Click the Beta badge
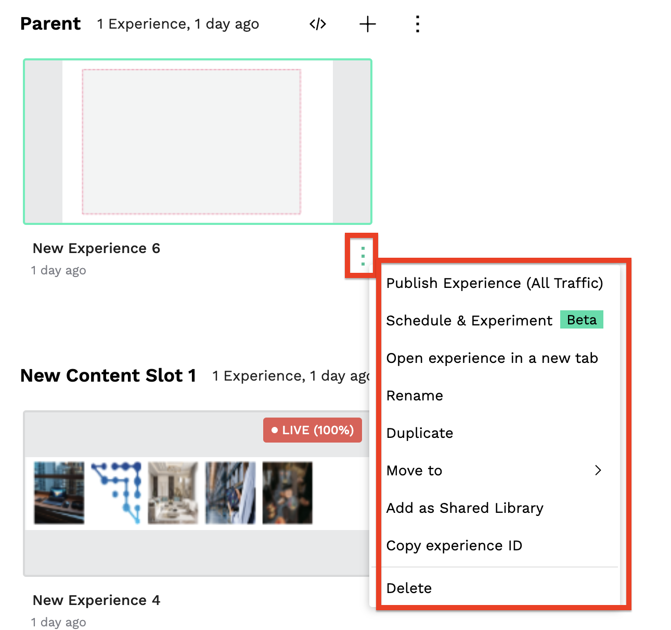671x630 pixels. (x=582, y=319)
